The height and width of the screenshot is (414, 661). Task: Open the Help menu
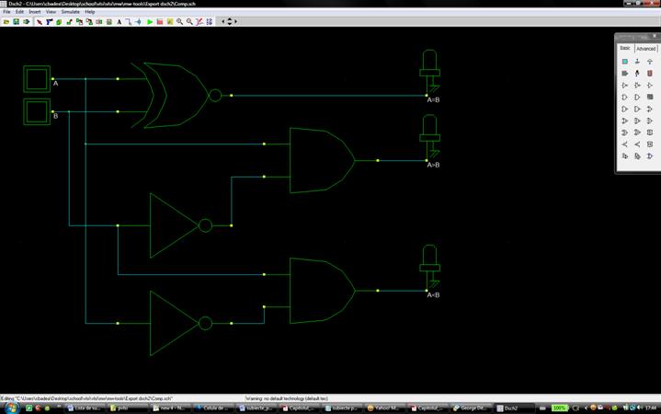[90, 12]
